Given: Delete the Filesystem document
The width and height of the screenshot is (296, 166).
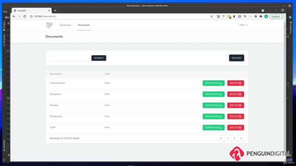Looking at the screenshot, I should pos(235,94).
